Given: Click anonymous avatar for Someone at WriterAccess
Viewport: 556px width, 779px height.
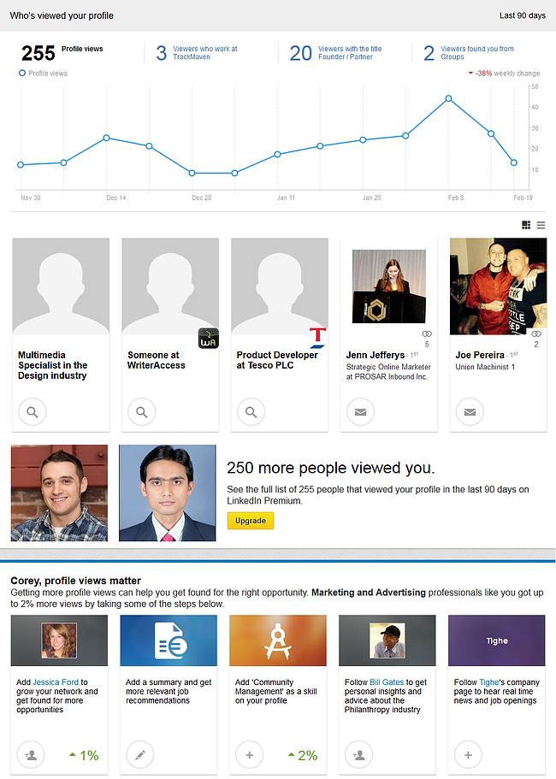Looking at the screenshot, I should click(x=170, y=286).
